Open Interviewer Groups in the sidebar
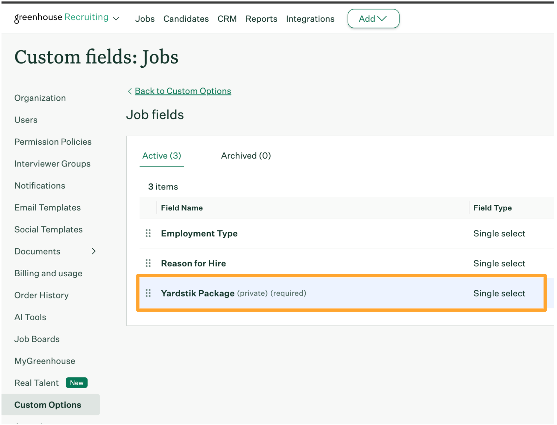 click(52, 164)
